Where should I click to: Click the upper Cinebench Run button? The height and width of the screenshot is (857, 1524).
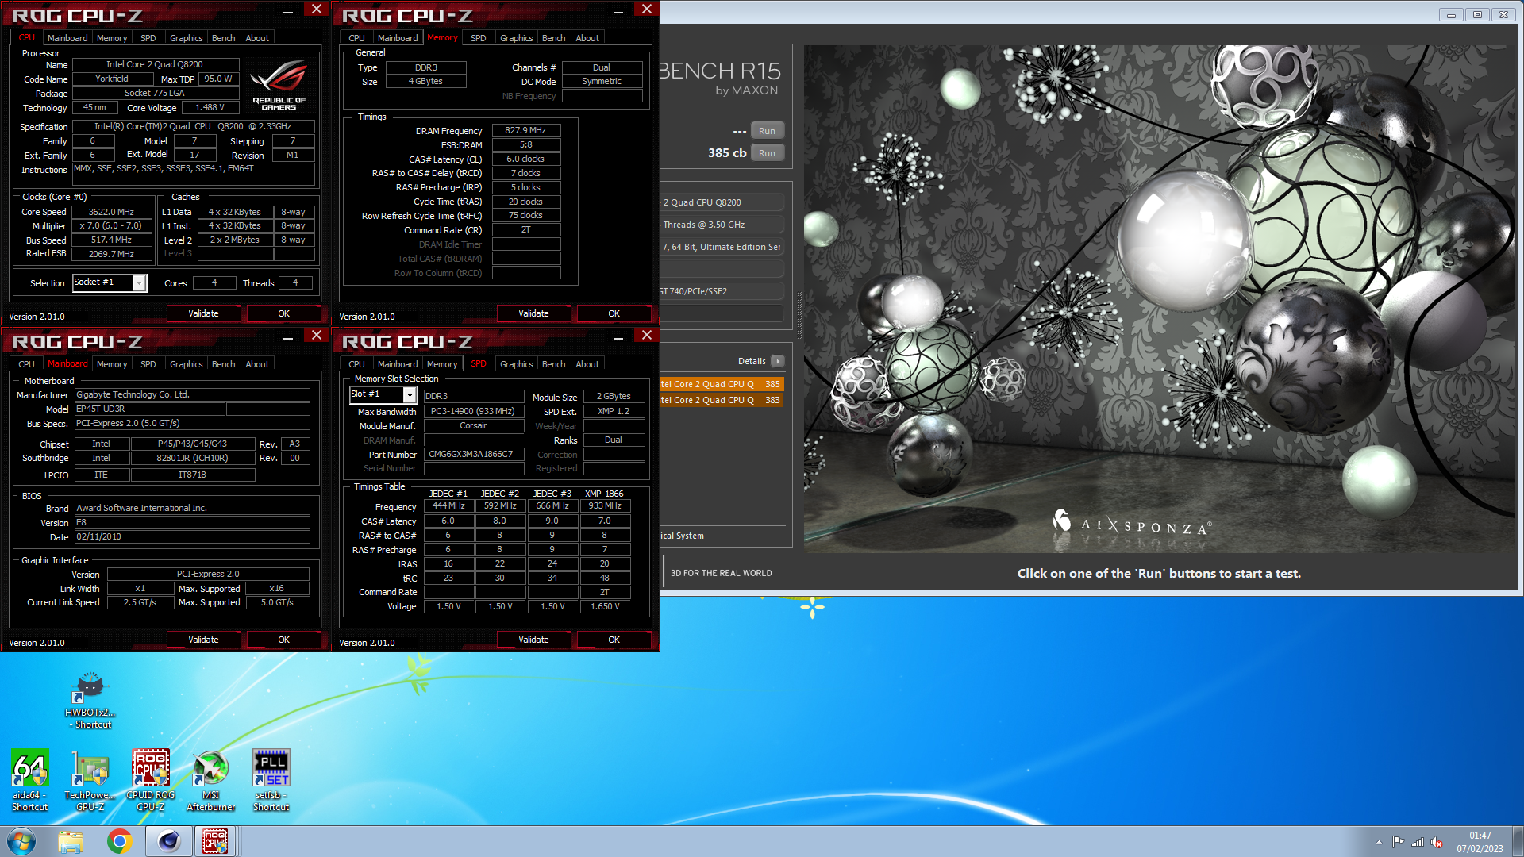[x=767, y=131]
